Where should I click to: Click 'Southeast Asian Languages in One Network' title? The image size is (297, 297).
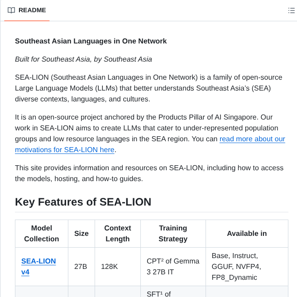91,41
